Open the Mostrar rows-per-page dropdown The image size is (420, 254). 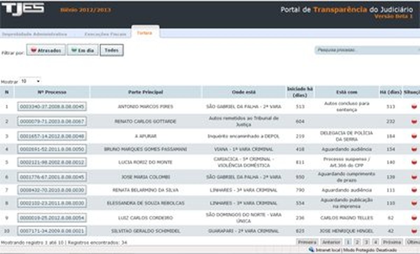click(x=30, y=81)
